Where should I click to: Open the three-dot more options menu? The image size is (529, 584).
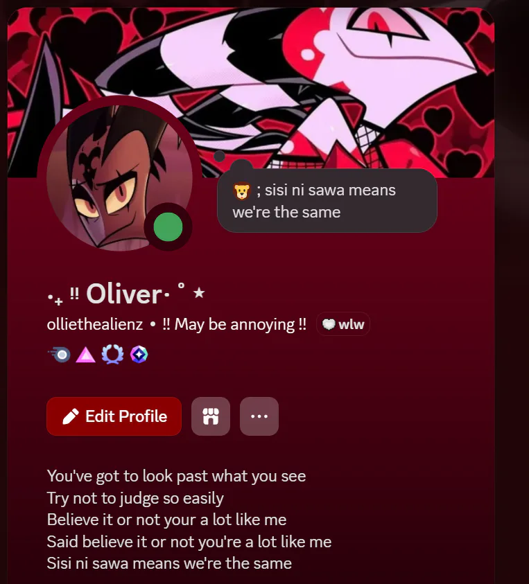coord(259,416)
